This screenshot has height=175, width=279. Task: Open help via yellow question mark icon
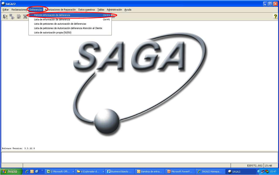tap(275, 17)
